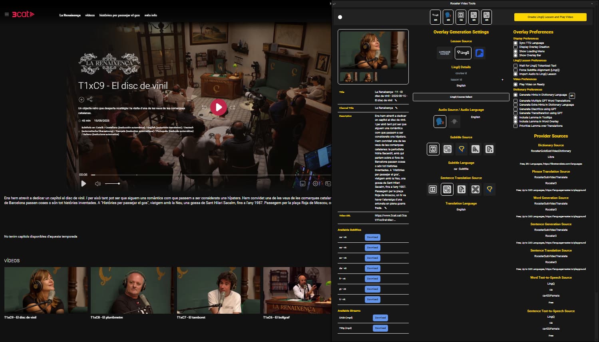Image resolution: width=599 pixels, height=342 pixels.
Task: Open the ca - Subtitle language dropdown
Action: (461, 169)
